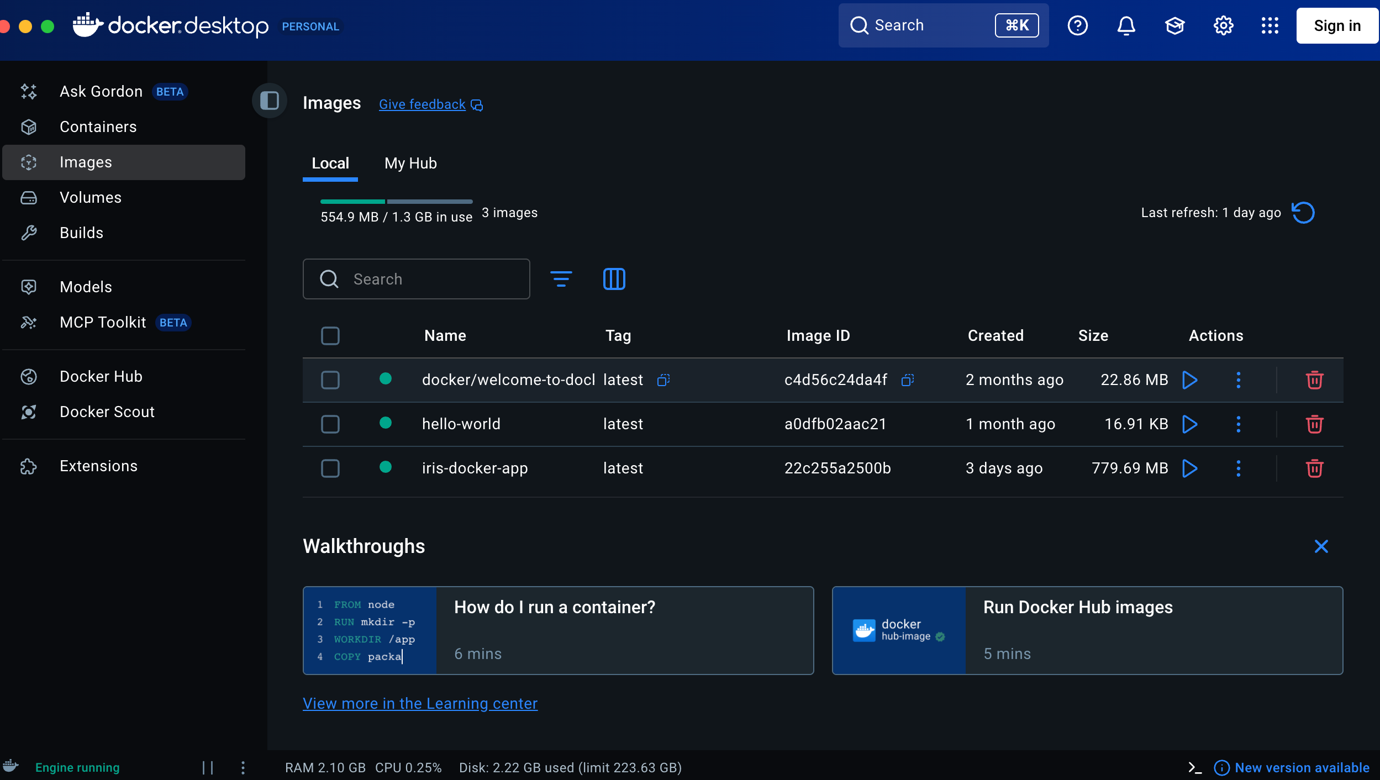Screen dimensions: 1380x780
Task: Go to Volumes in the sidebar
Action: (91, 198)
